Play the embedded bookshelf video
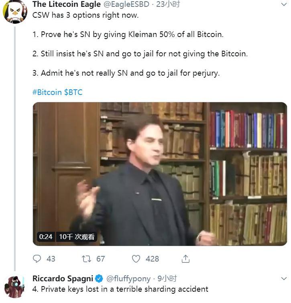Image resolution: width=291 pixels, height=303 pixels. pyautogui.click(x=160, y=174)
